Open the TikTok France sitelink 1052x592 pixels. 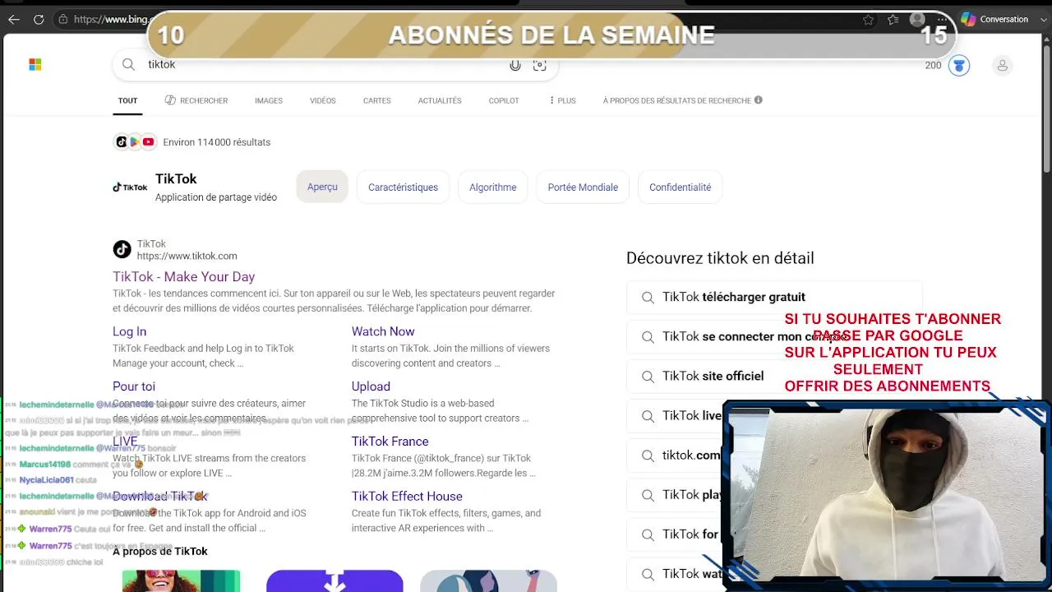pos(390,442)
